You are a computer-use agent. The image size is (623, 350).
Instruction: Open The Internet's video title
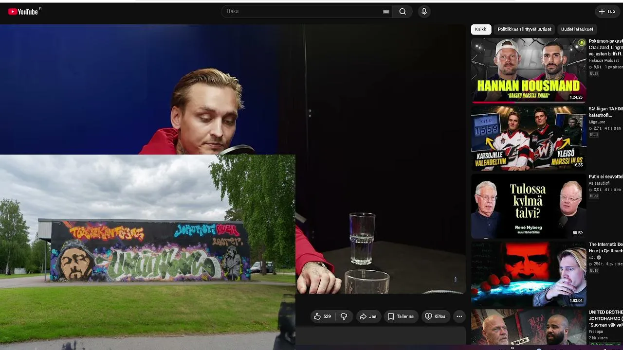click(605, 248)
